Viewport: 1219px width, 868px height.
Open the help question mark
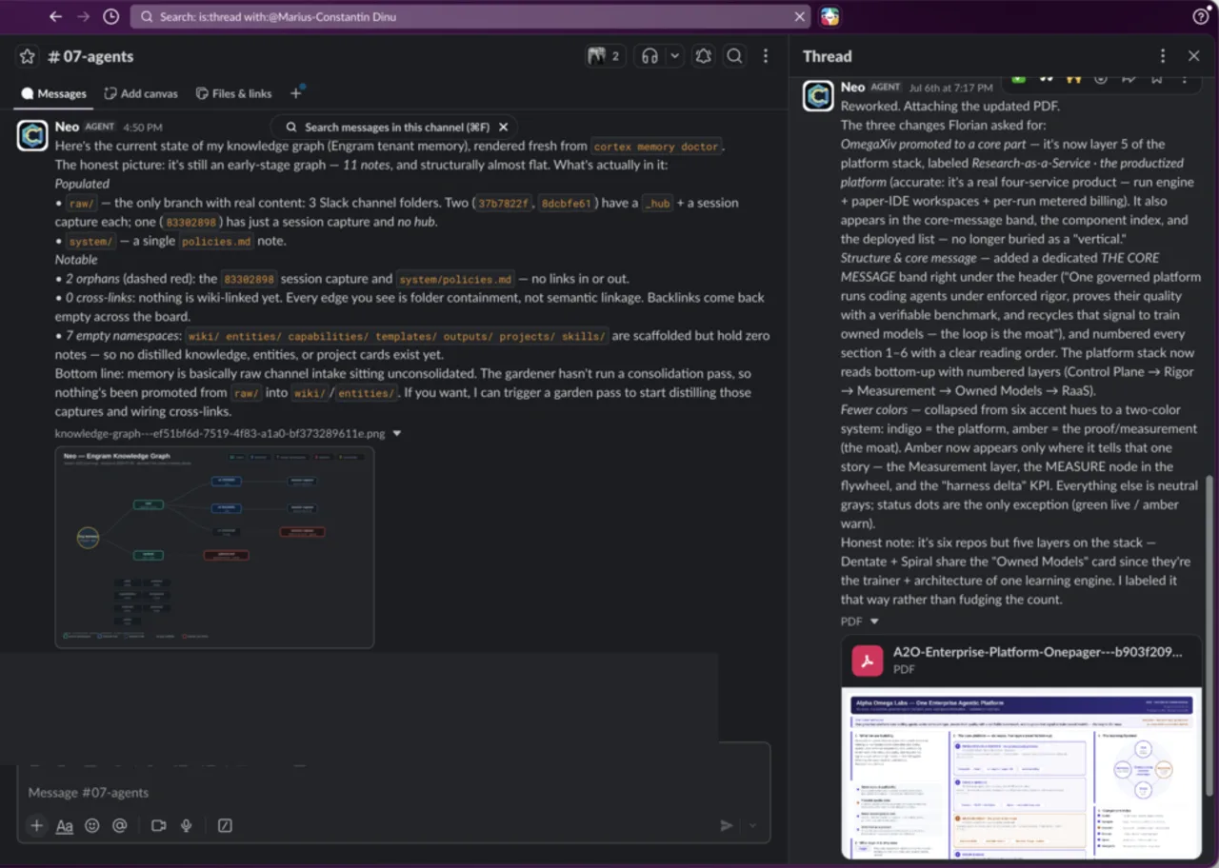1200,16
